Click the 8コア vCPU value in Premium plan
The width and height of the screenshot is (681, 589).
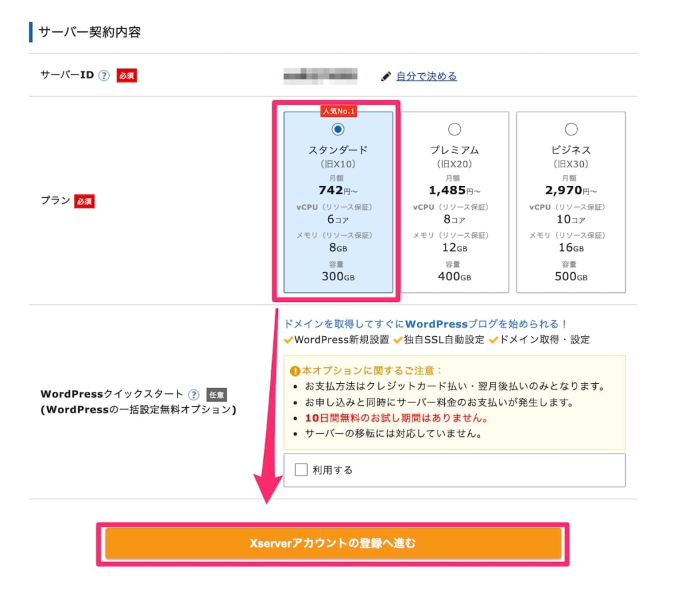click(454, 220)
